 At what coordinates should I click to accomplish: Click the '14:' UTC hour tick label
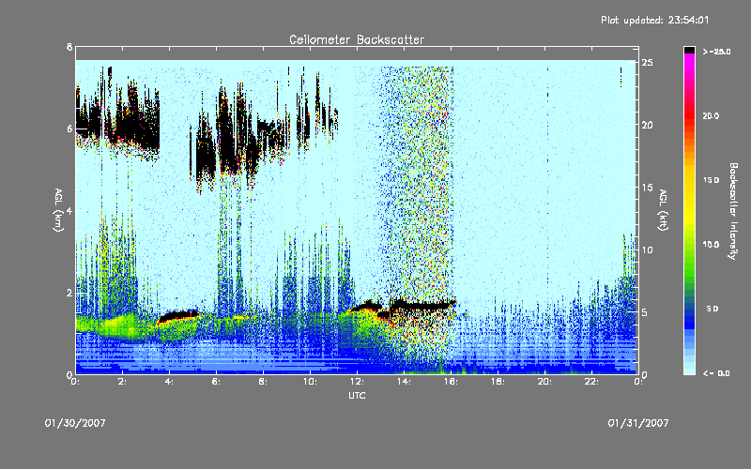tap(405, 382)
